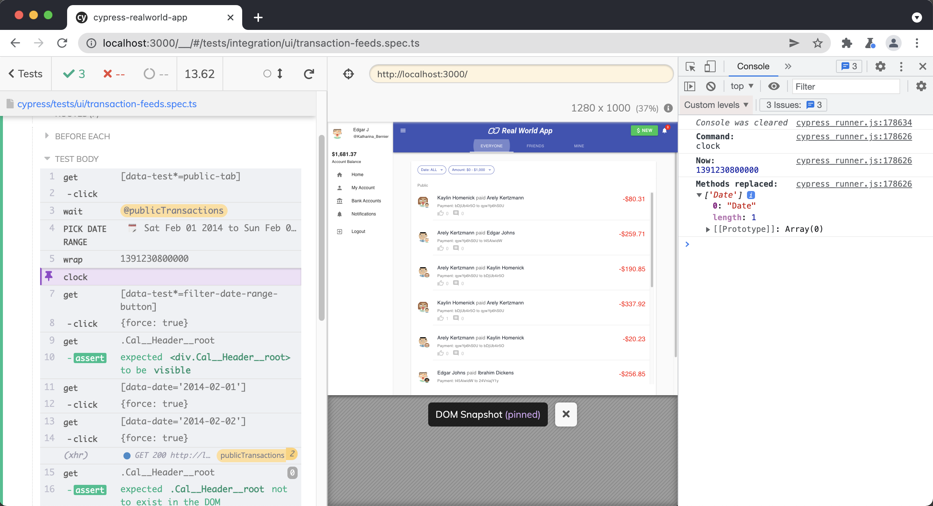Toggle the live expression eye in console
The image size is (933, 506).
[774, 86]
